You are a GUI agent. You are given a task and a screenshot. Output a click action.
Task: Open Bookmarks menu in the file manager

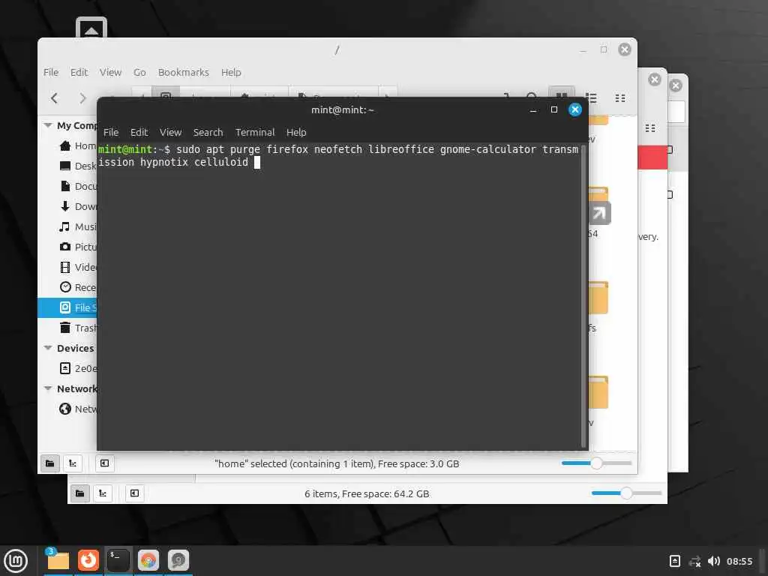(183, 72)
